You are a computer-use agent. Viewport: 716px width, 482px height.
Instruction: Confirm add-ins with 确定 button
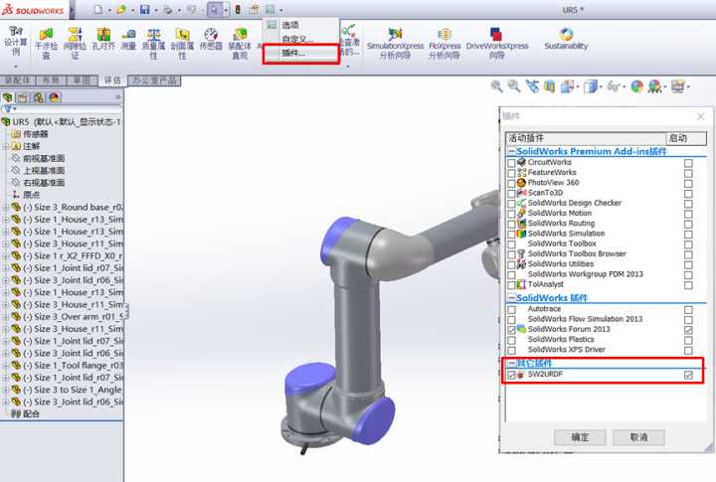click(580, 437)
